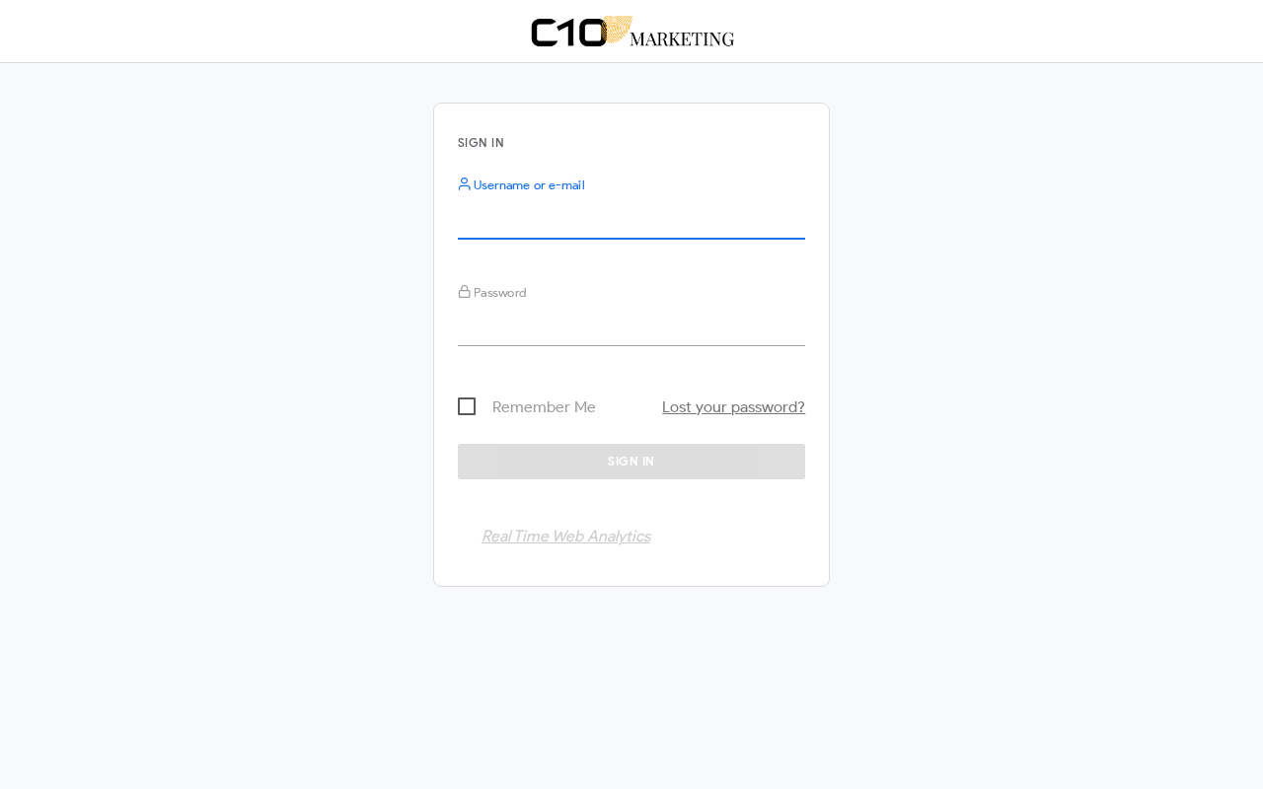Focus the Username or e-mail input field
1263x789 pixels.
click(x=631, y=221)
